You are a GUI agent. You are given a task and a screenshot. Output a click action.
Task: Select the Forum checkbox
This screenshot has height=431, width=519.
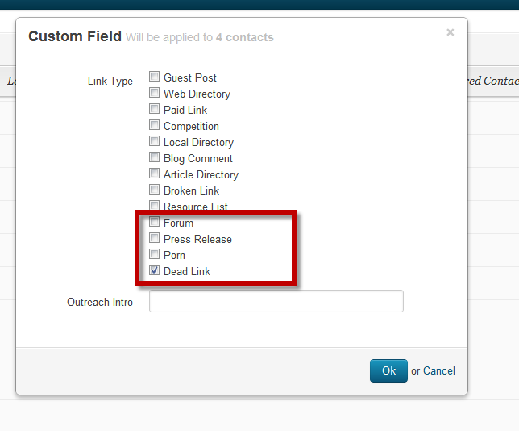[154, 221]
